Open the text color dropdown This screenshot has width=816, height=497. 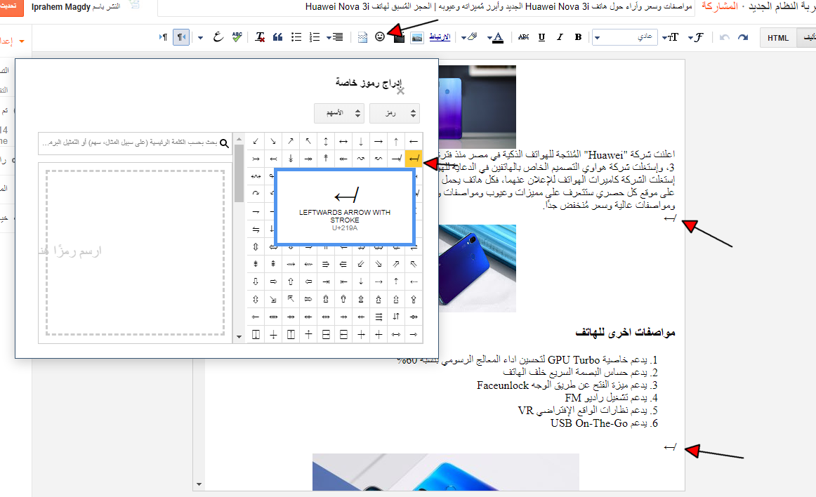coord(496,37)
